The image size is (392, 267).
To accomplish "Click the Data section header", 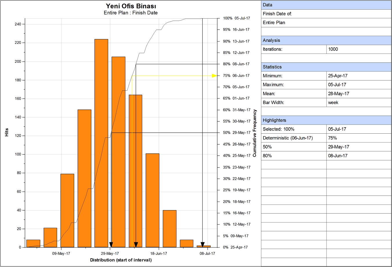I will [326, 5].
